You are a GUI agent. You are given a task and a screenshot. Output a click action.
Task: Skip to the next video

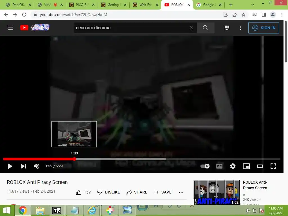click(24, 166)
